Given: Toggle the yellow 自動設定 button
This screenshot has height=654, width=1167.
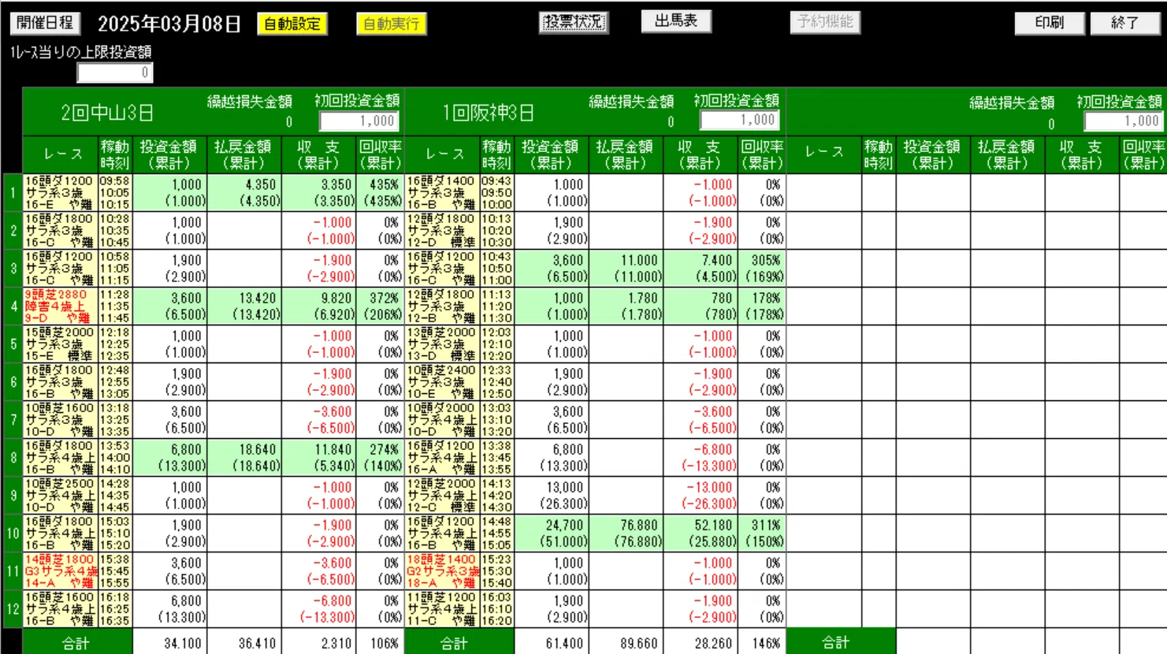Looking at the screenshot, I should click(x=292, y=24).
